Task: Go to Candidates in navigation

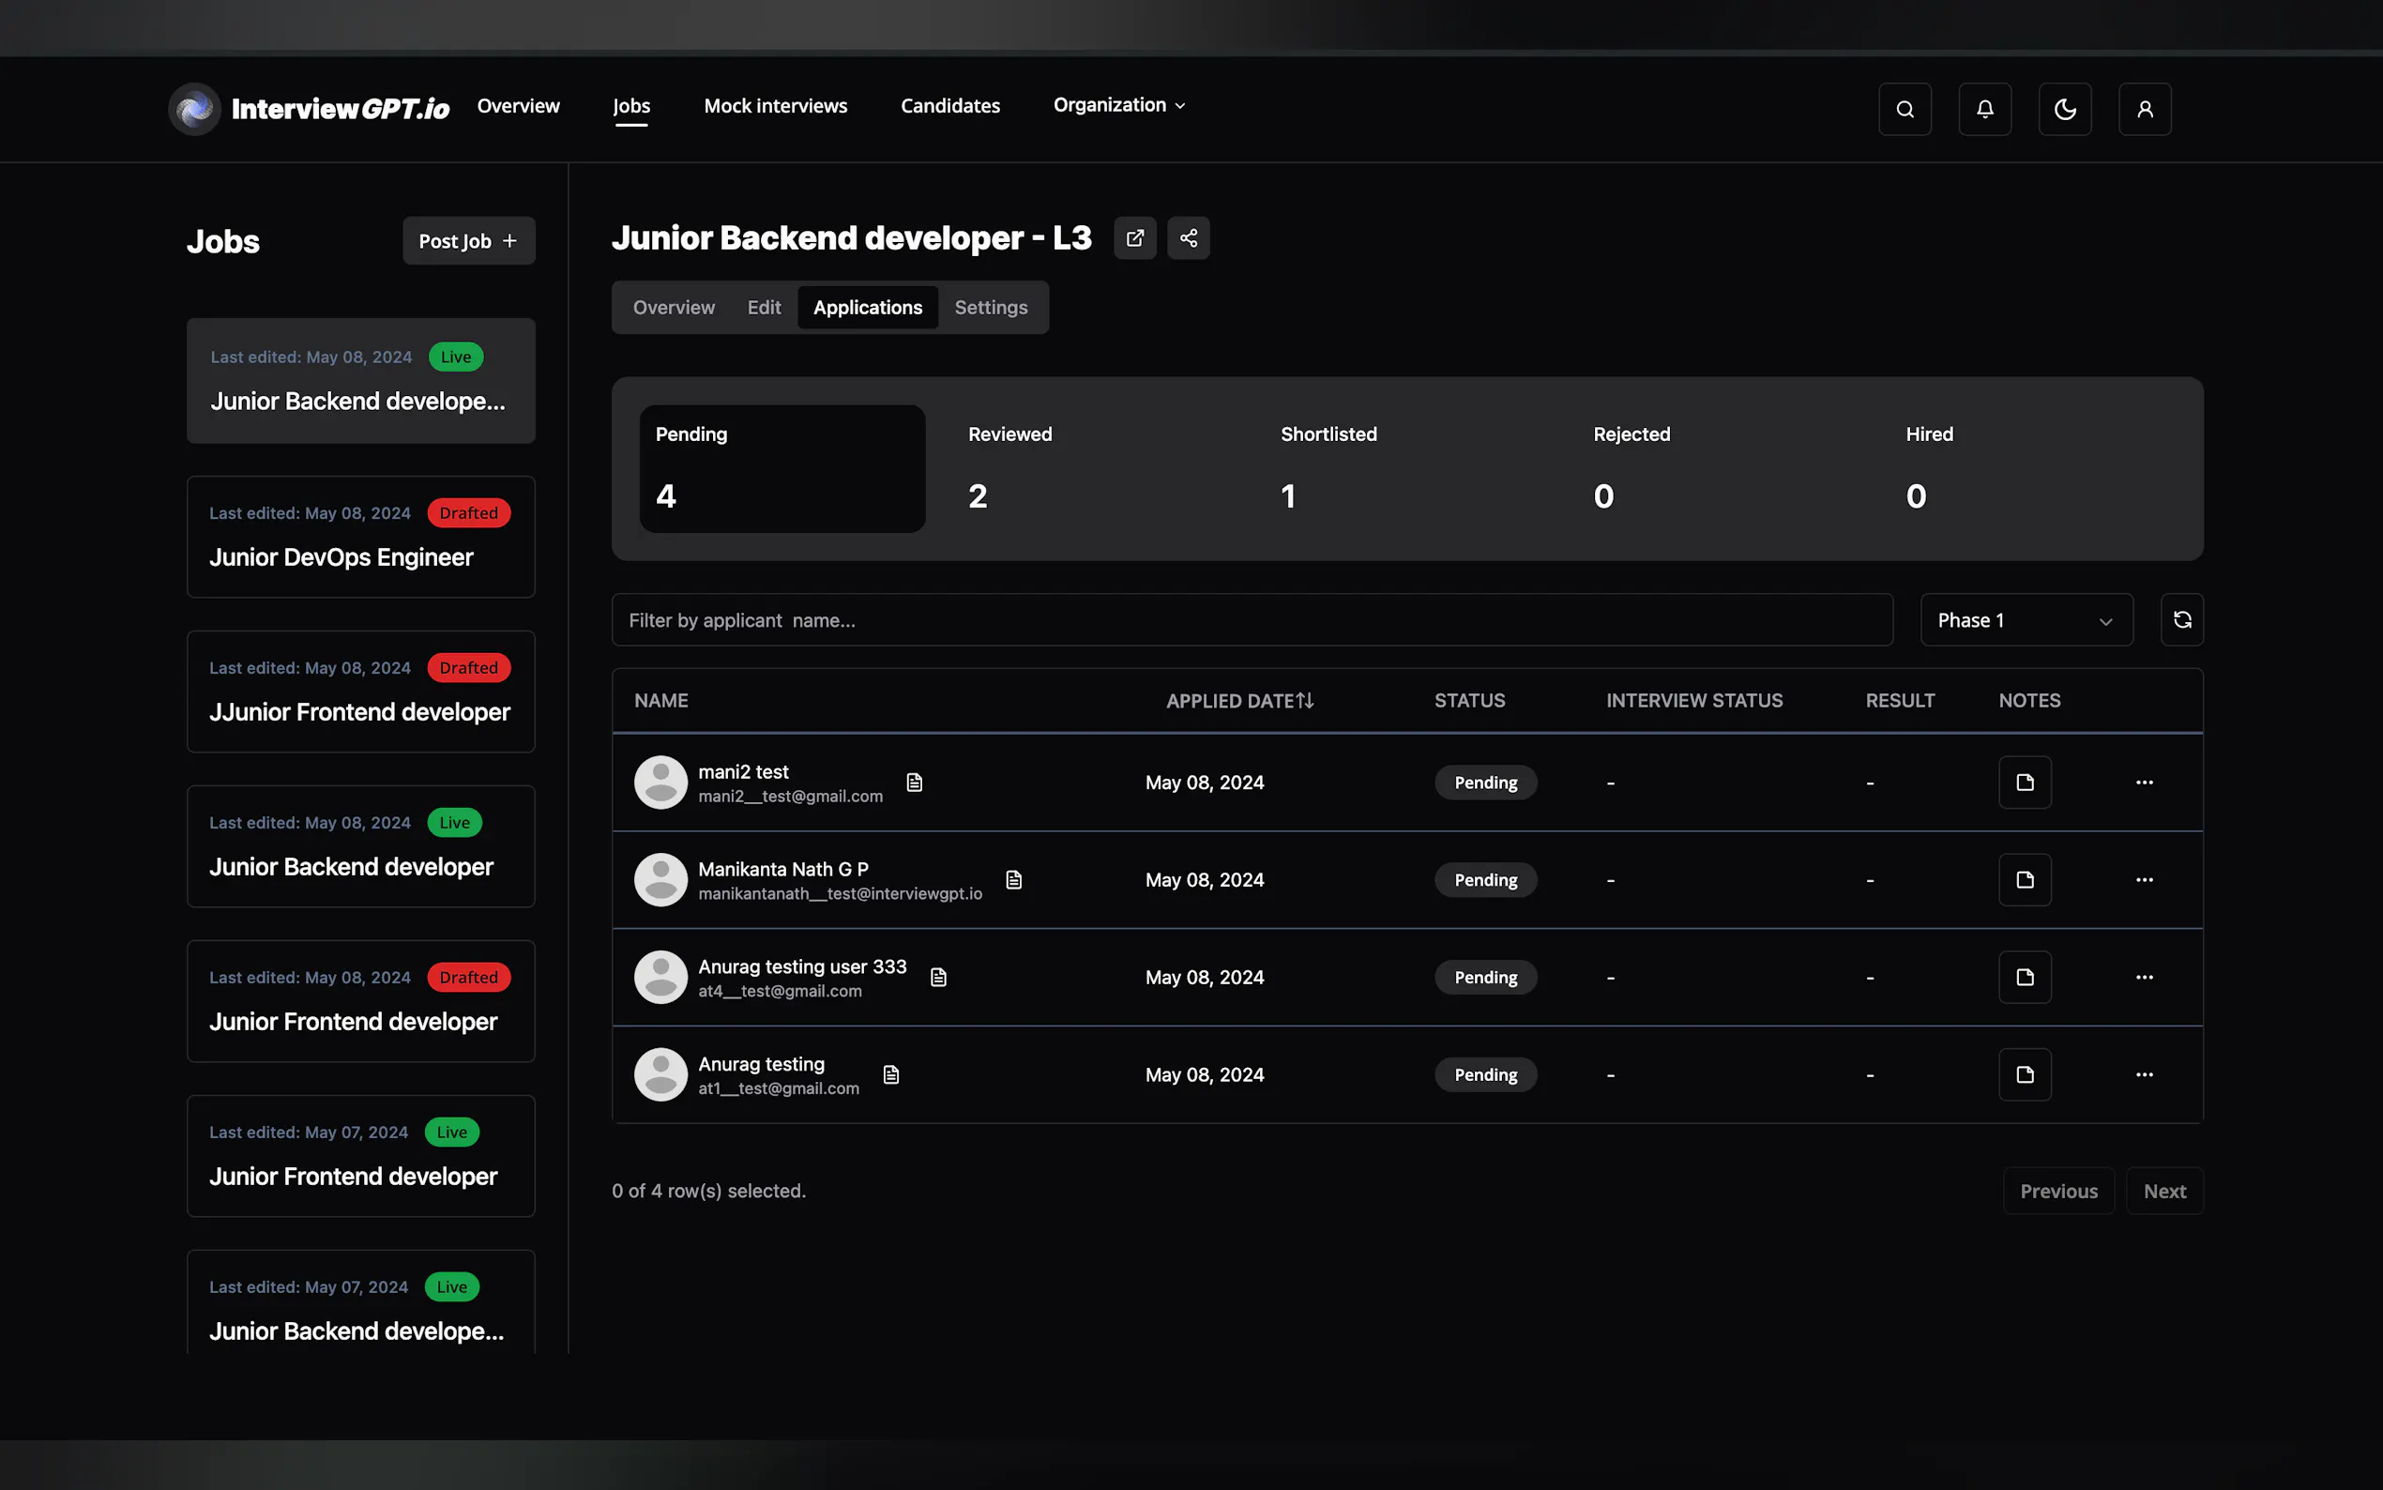Action: [x=949, y=105]
